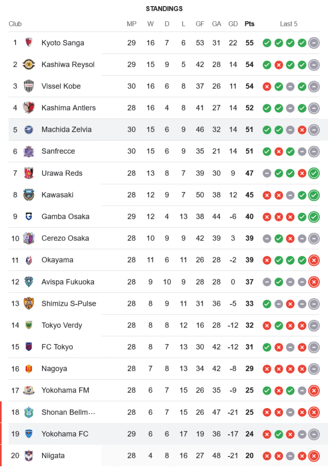Image resolution: width=328 pixels, height=472 pixels.
Task: Click the Kashiwa Reysol club crest
Action: [29, 65]
